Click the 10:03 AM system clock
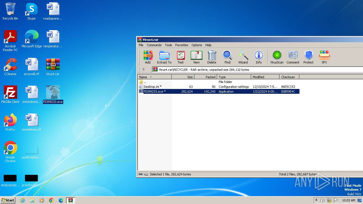This screenshot has height=204, width=363. [x=349, y=200]
